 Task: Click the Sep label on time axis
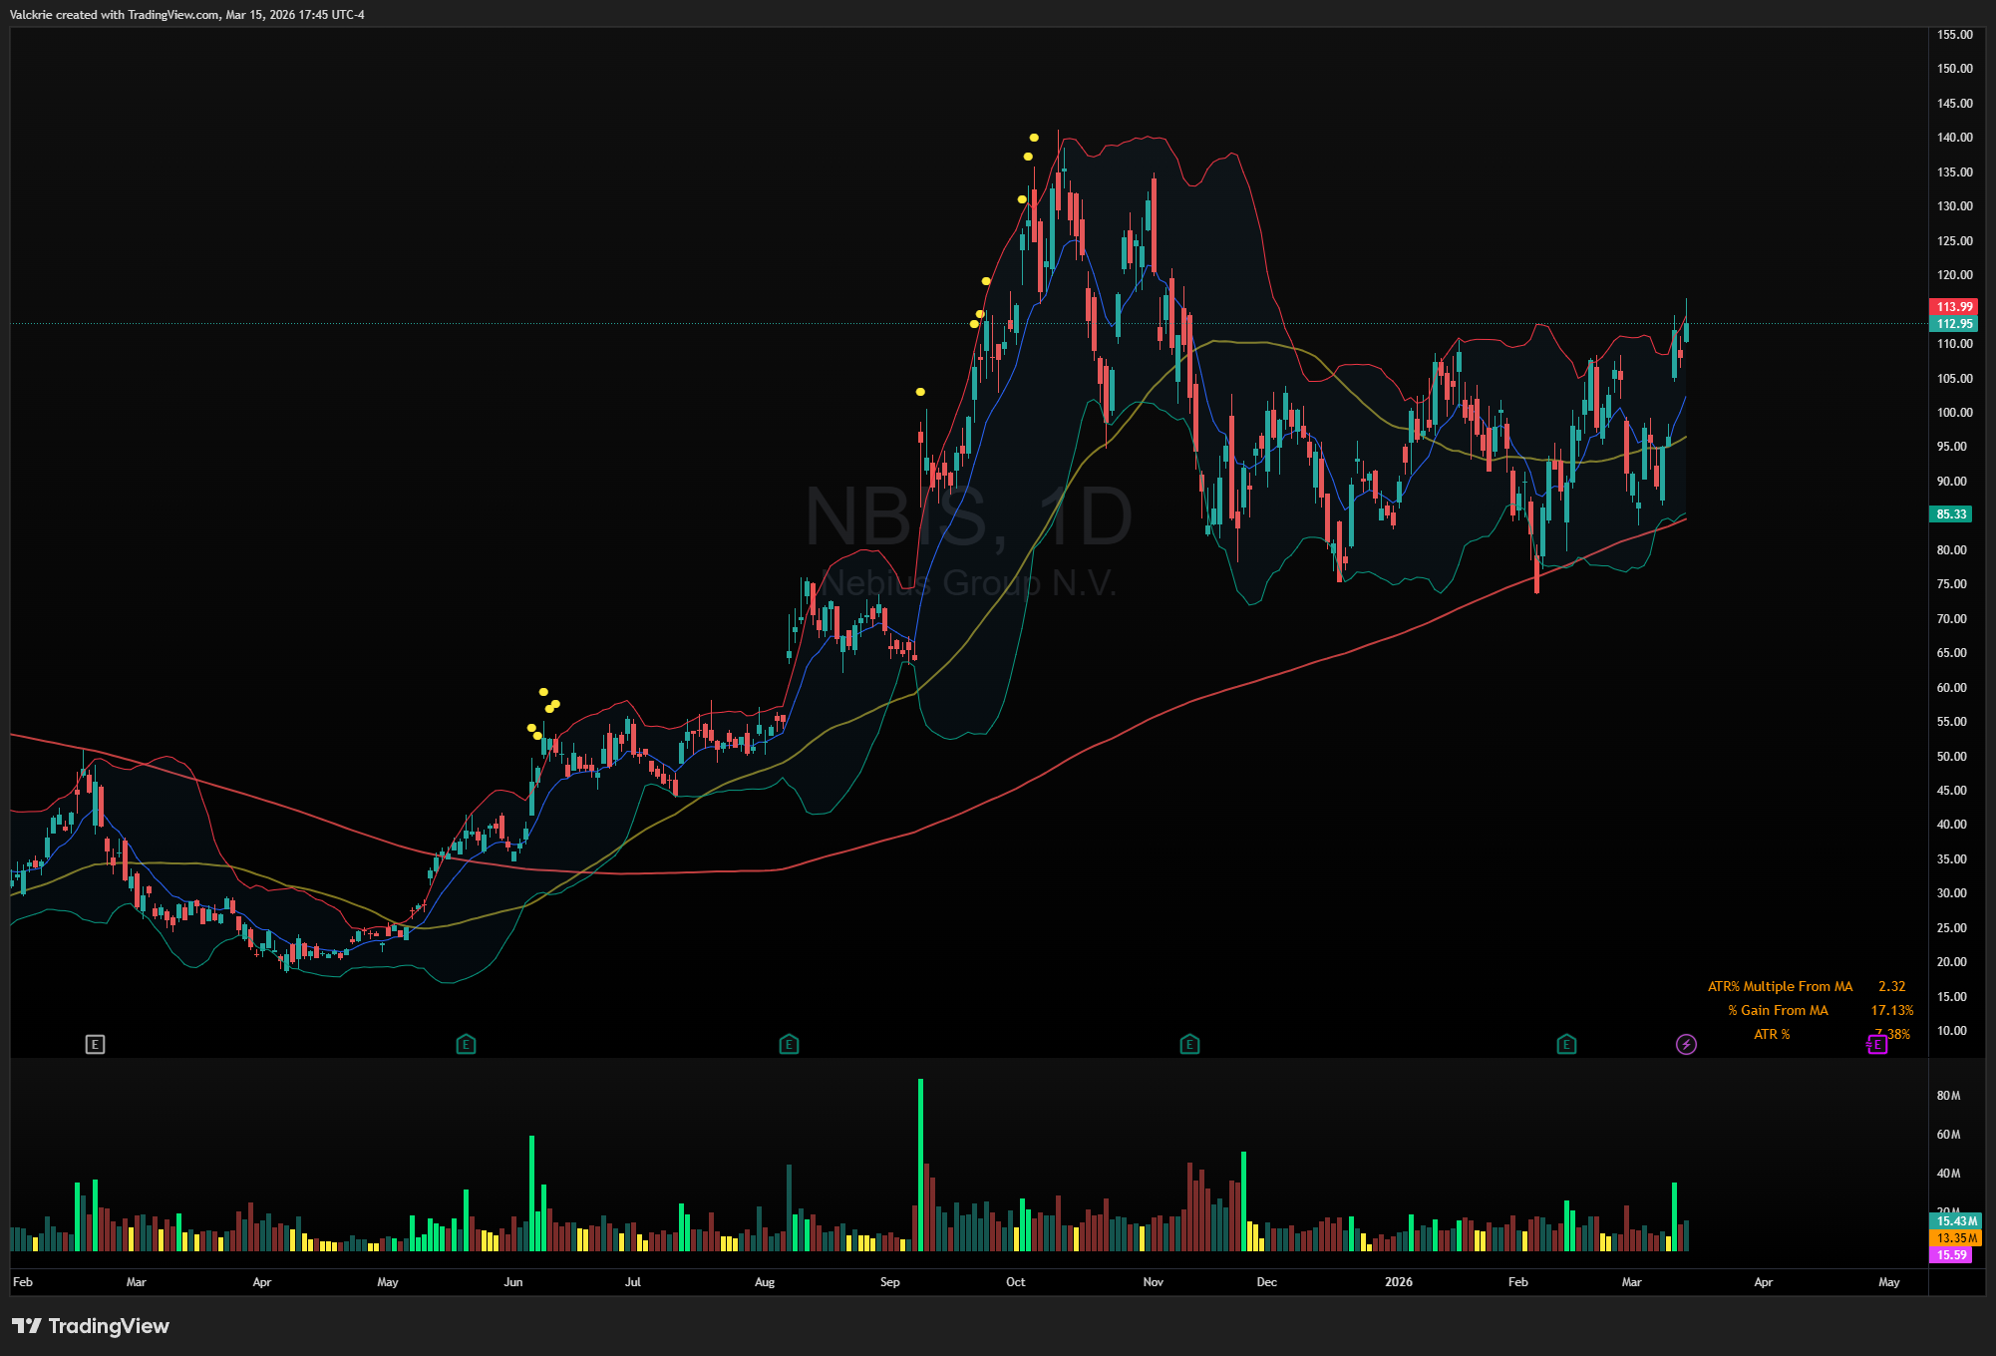889,1282
